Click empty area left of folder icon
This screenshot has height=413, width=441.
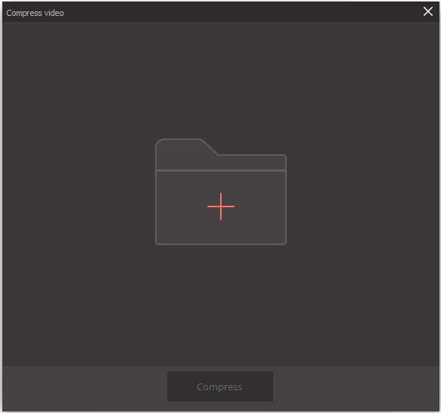coord(79,191)
